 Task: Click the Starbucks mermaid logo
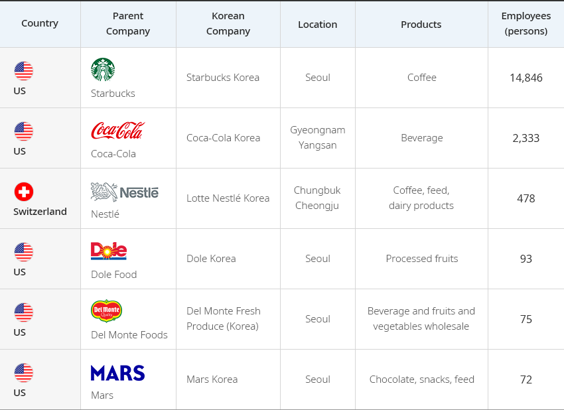point(103,70)
